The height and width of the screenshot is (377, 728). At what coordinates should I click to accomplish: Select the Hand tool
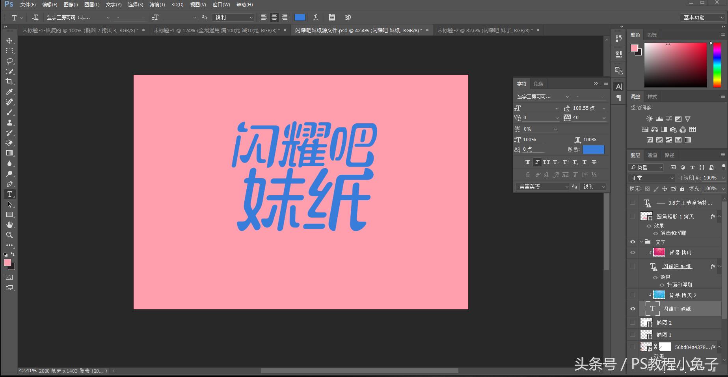(x=10, y=225)
